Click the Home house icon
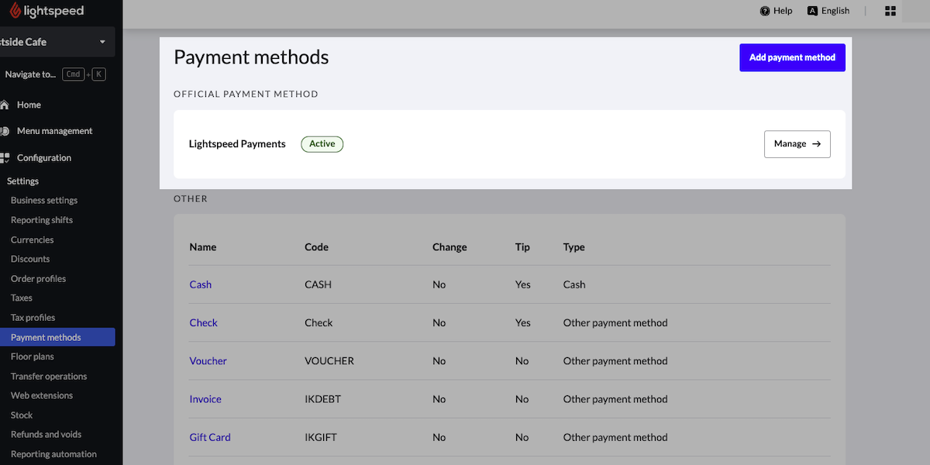Screen dimensions: 930x465 pyautogui.click(x=5, y=105)
